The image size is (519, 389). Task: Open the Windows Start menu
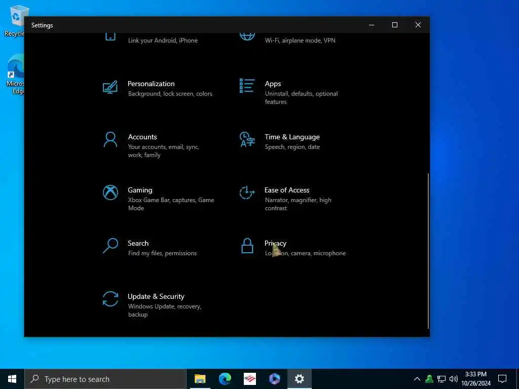[12, 379]
